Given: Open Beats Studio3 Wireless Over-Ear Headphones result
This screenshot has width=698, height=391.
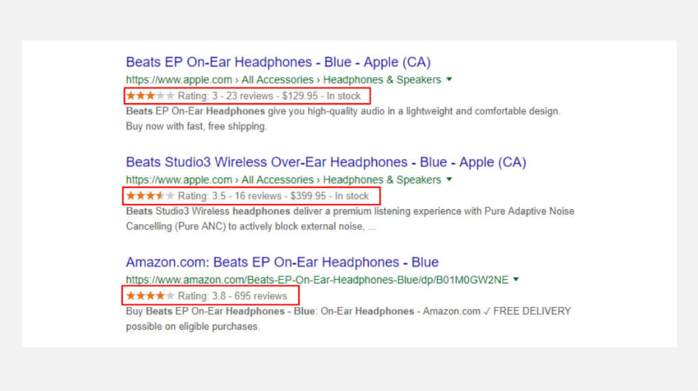Looking at the screenshot, I should [x=326, y=163].
